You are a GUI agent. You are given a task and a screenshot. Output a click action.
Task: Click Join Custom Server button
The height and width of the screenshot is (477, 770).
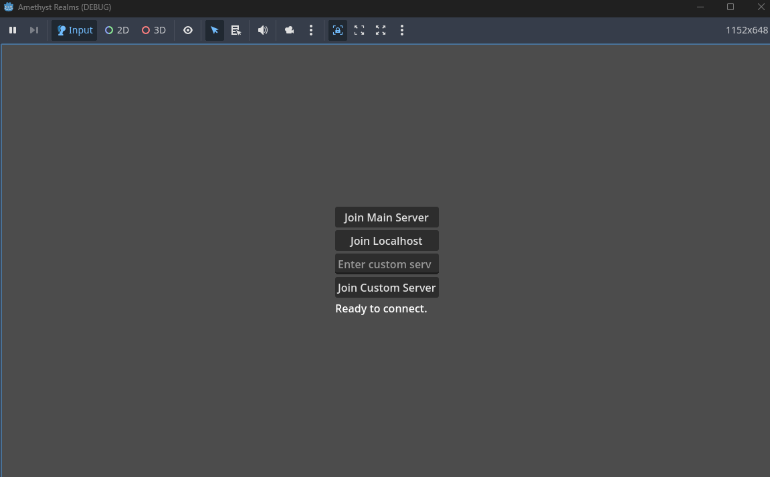[x=387, y=288]
